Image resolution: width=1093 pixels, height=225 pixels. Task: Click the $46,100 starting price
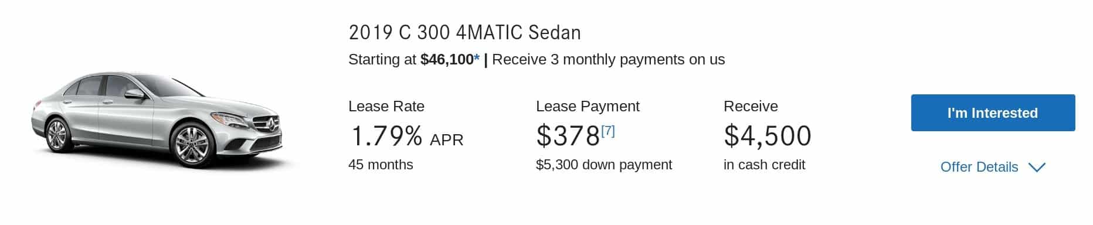[447, 59]
